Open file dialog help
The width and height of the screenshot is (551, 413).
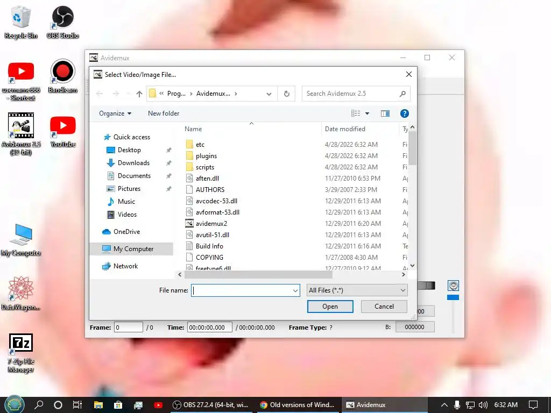404,113
